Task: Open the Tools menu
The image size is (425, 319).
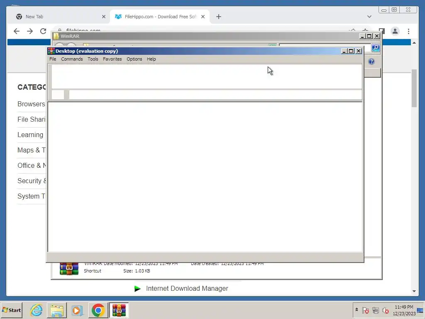Action: point(93,59)
